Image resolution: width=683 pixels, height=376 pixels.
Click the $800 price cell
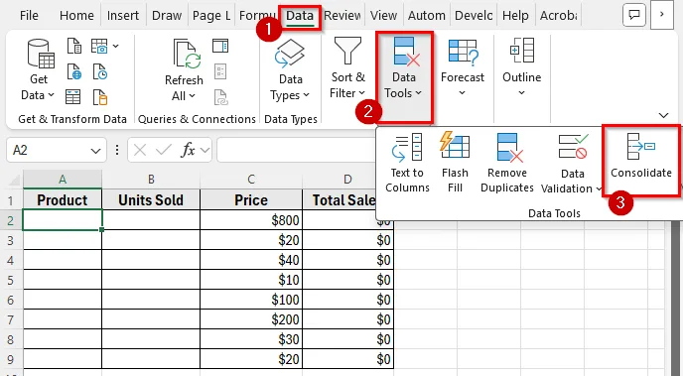tap(251, 220)
